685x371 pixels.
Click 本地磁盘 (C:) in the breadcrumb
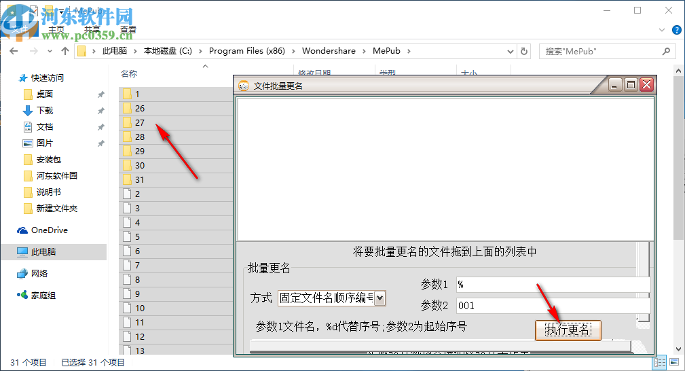tap(168, 51)
